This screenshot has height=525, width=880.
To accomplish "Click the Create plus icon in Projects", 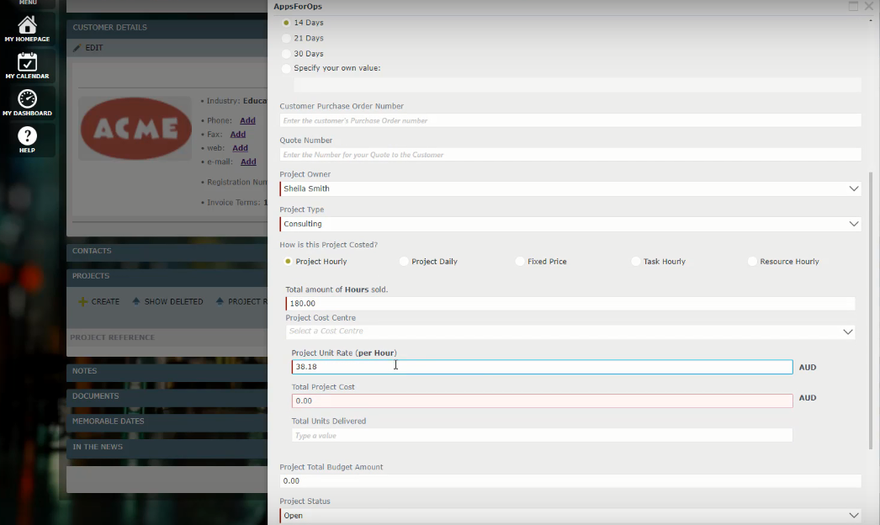I will click(x=82, y=301).
